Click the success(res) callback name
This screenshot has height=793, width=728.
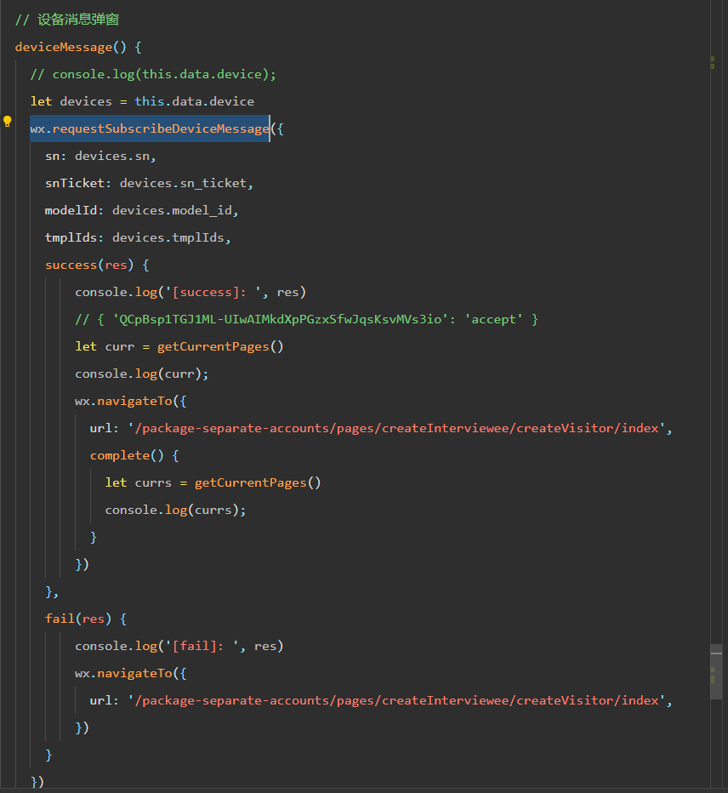pos(71,265)
